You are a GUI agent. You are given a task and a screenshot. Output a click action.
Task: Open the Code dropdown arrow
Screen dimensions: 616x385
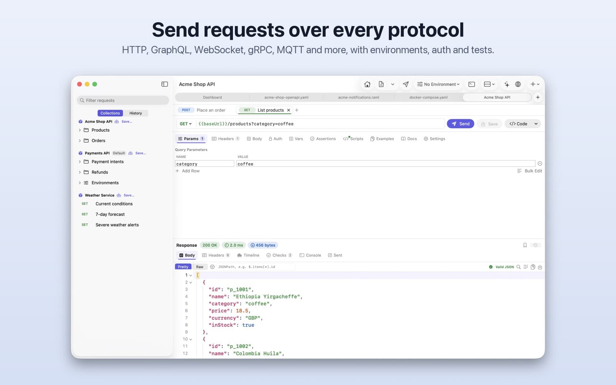[536, 124]
